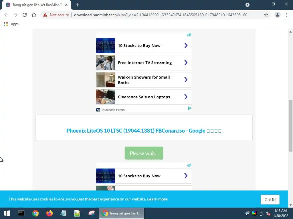This screenshot has height=219, width=293.
Task: Launch Firefox from the taskbar
Action: click(50, 213)
